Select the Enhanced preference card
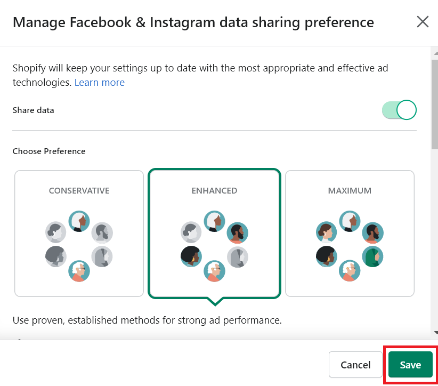The height and width of the screenshot is (386, 438). 214,234
